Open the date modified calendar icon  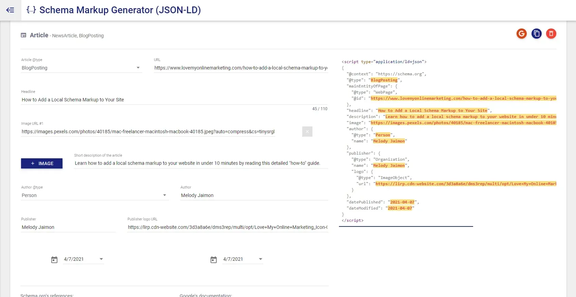click(x=214, y=260)
